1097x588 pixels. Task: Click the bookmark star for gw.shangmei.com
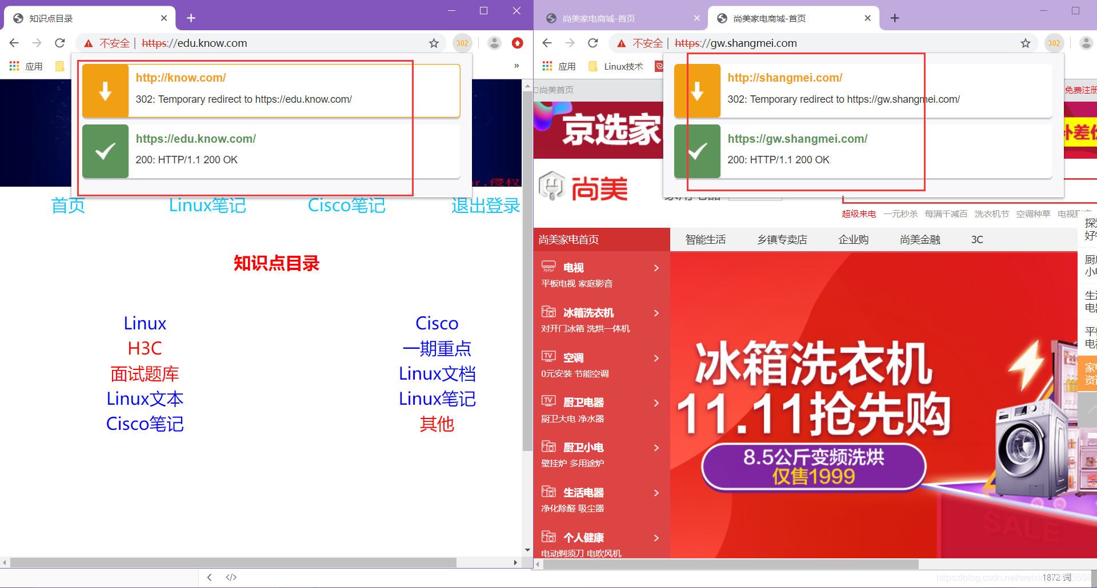point(1026,43)
